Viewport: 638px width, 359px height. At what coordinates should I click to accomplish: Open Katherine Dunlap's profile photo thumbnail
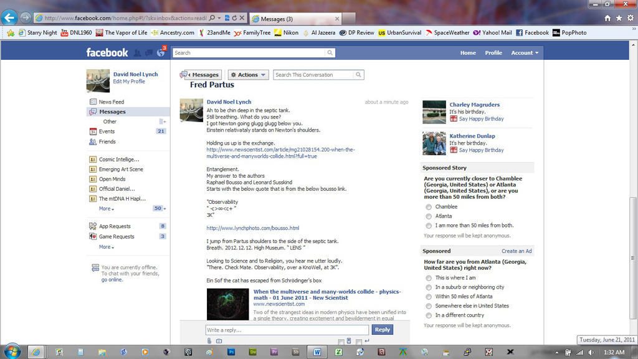click(x=434, y=143)
